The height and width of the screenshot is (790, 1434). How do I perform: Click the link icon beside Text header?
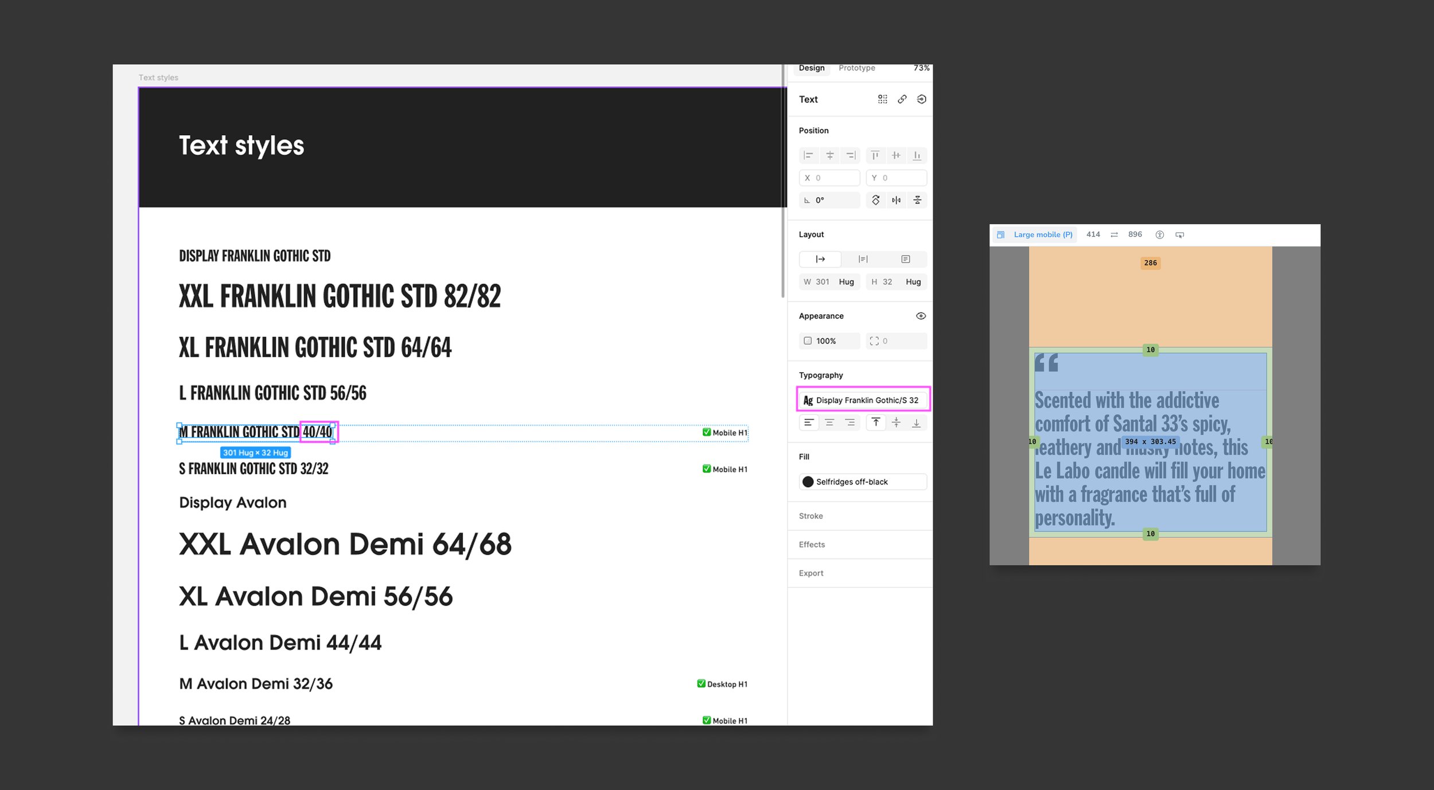[902, 99]
